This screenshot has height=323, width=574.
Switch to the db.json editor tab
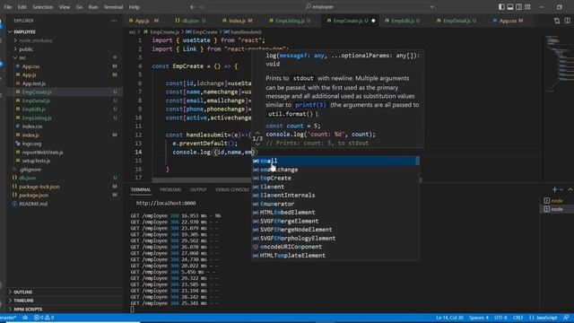[190, 21]
